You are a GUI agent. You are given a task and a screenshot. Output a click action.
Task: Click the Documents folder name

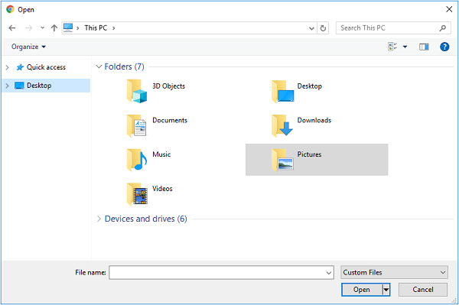pos(170,120)
